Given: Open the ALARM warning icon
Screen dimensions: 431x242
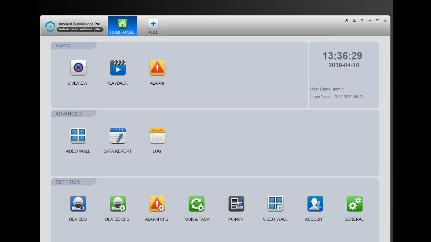Looking at the screenshot, I should (157, 68).
